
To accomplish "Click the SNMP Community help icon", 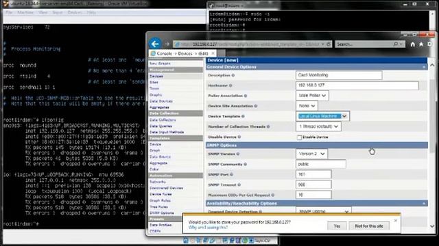I will (246, 164).
